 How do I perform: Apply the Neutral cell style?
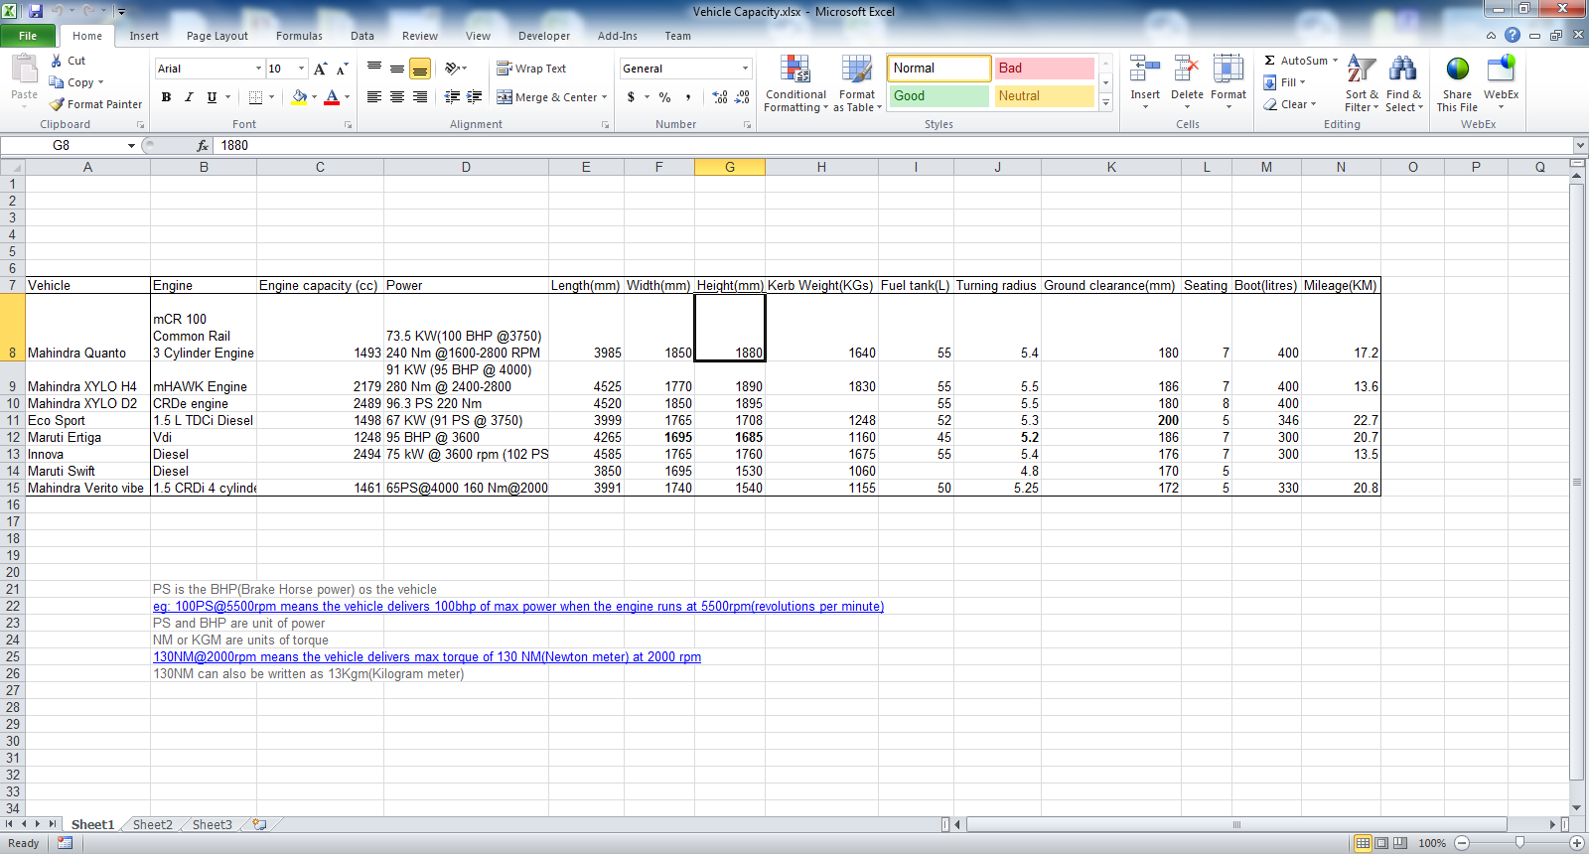[x=1044, y=96]
